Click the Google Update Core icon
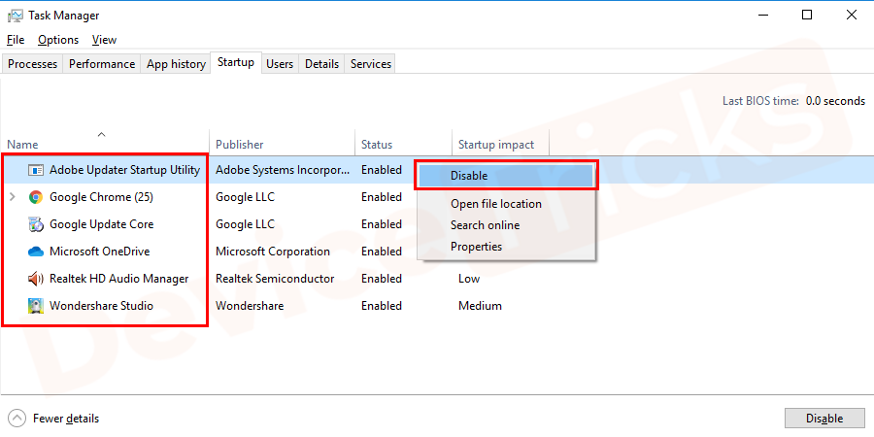Image resolution: width=874 pixels, height=437 pixels. pyautogui.click(x=36, y=224)
